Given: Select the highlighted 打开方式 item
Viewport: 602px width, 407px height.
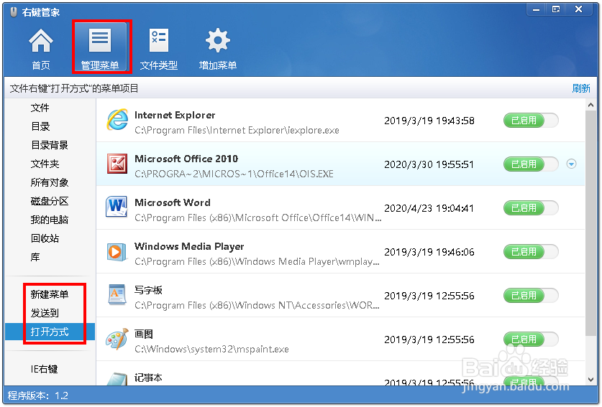Looking at the screenshot, I should tap(50, 332).
